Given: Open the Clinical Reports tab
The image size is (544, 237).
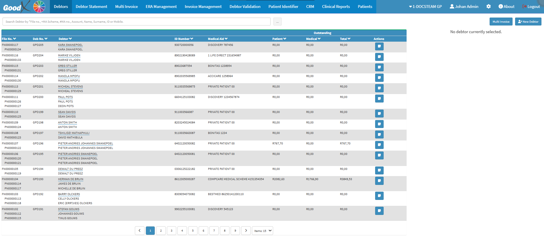Looking at the screenshot, I should pyautogui.click(x=336, y=7).
